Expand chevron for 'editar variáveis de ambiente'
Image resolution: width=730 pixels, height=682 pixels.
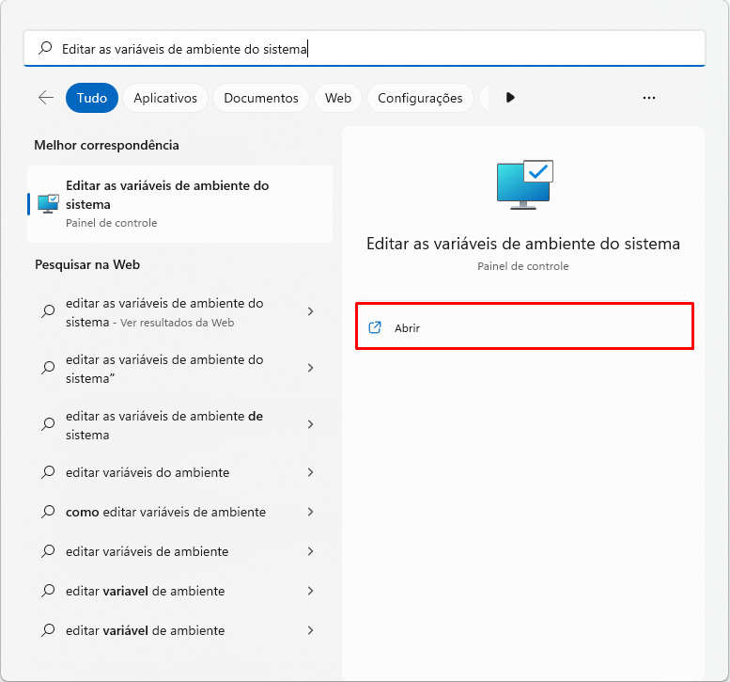click(311, 551)
